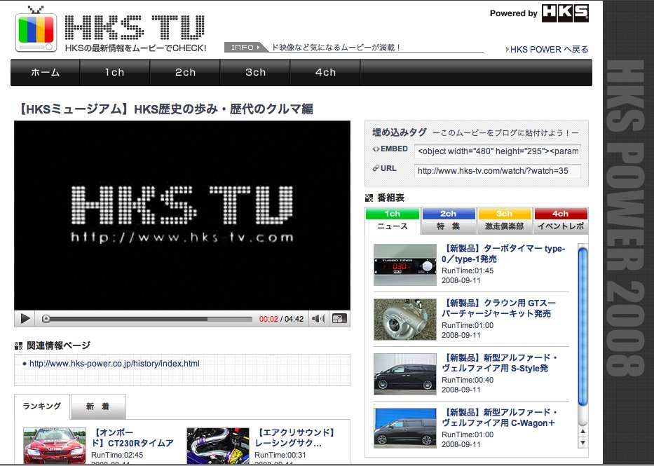Open the hks-power.co.jp history page link
The height and width of the screenshot is (466, 654).
point(114,364)
